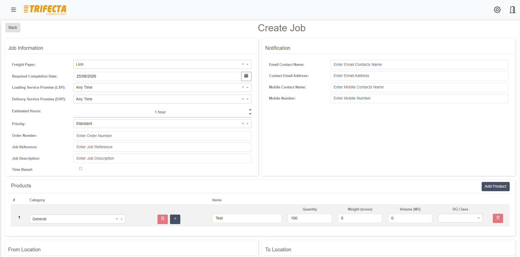Open the Delivery Service Promise dropdown
Viewport: 520px width, 257px height.
[247, 99]
